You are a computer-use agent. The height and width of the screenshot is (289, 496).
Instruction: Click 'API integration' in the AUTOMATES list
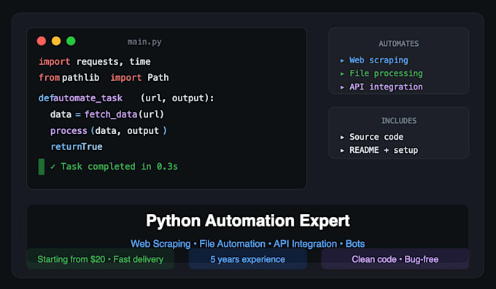click(386, 87)
